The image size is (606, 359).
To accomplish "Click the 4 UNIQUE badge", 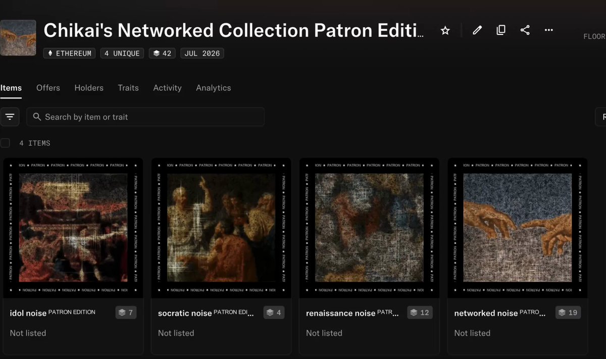I will point(122,53).
